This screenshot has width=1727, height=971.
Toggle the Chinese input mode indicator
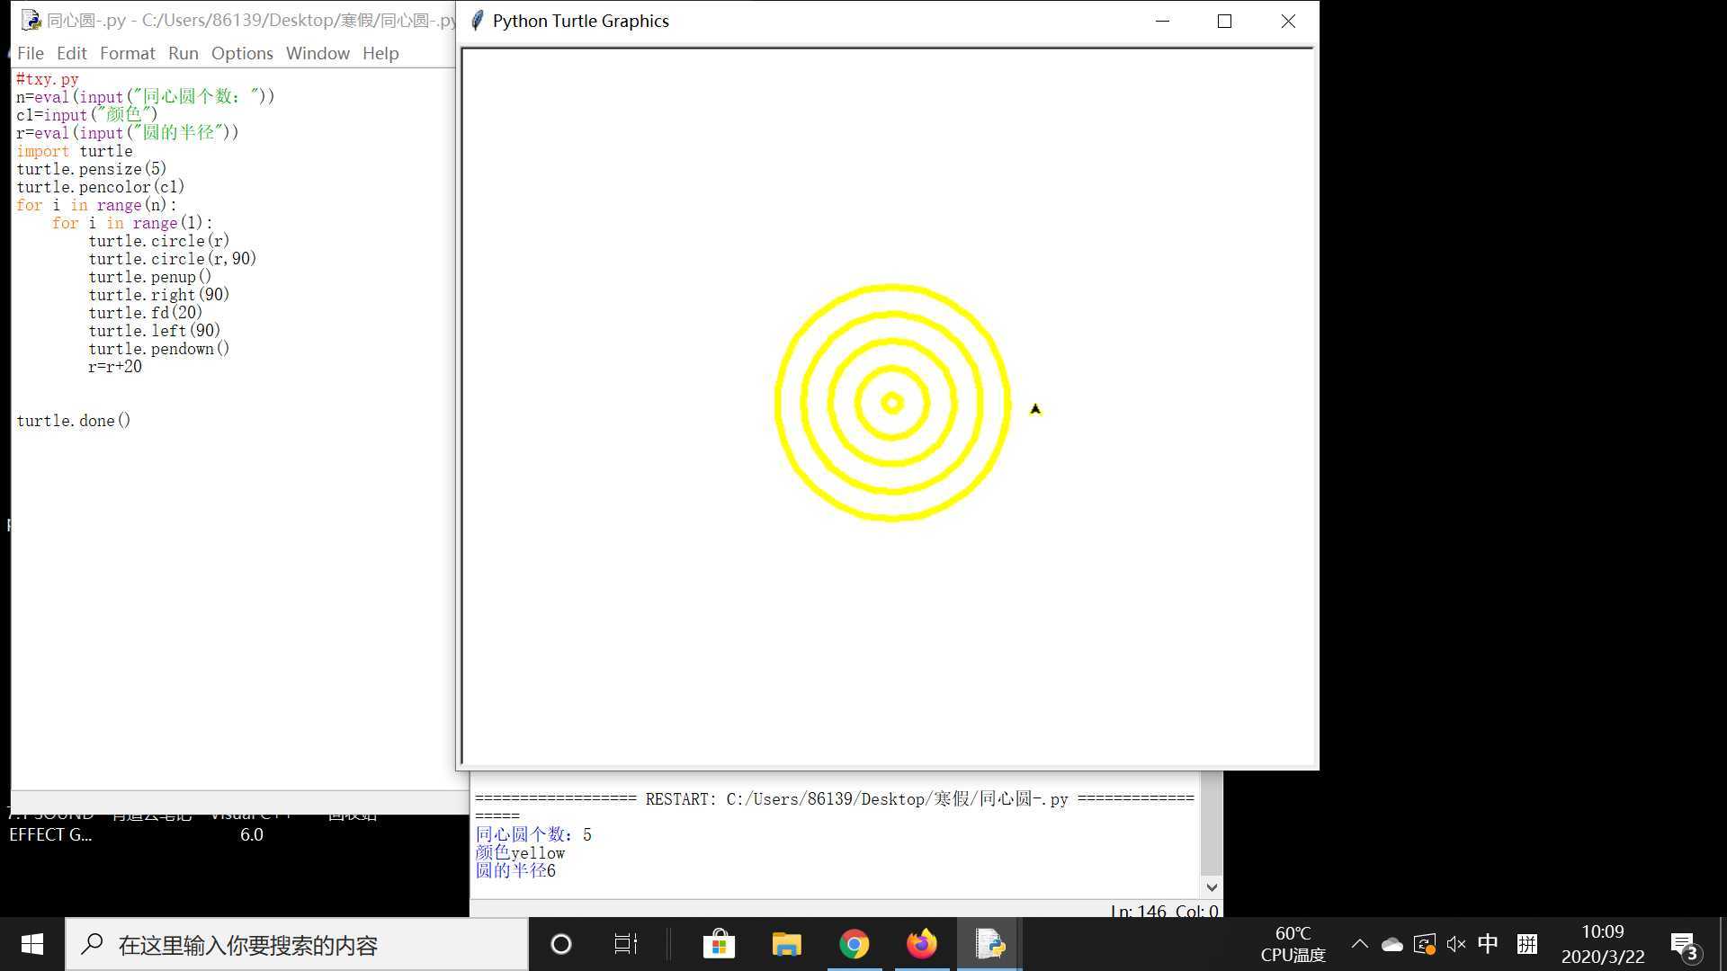pyautogui.click(x=1488, y=944)
